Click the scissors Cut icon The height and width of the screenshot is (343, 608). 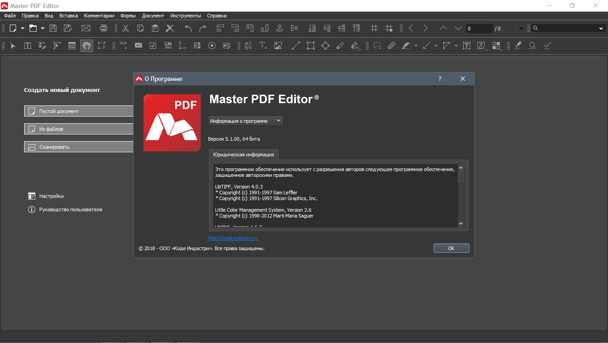(x=126, y=28)
